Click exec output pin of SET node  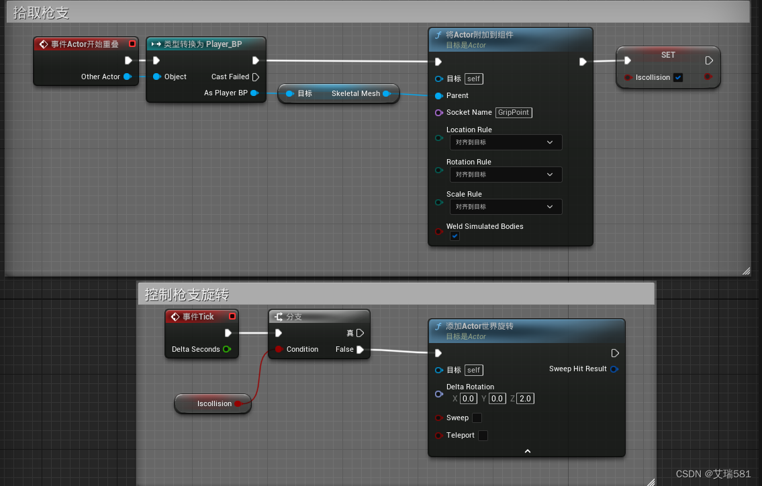(x=709, y=60)
